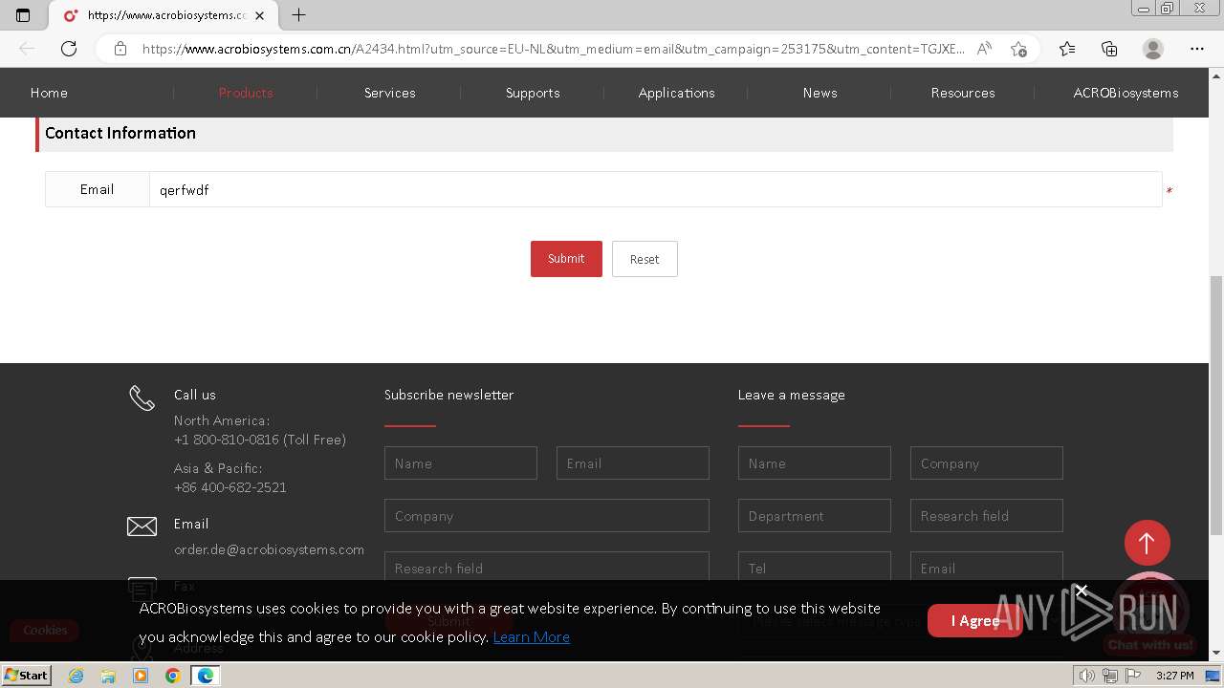Click the +1 800-810-0816 toll free number
Viewport: 1224px width, 688px height.
260,440
